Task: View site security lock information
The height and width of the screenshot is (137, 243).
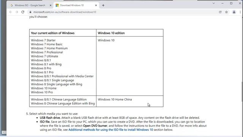Action: 30,12
